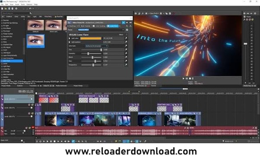Click the Save Preset icon
The image size is (260, 158).
[x=127, y=30]
